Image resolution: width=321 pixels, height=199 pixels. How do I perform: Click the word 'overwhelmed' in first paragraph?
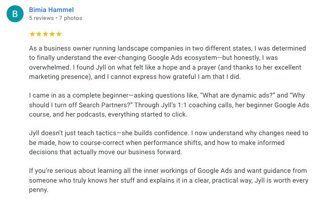click(49, 67)
